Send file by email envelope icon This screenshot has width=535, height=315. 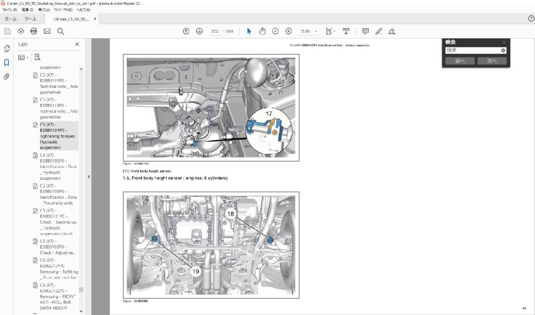(47, 31)
